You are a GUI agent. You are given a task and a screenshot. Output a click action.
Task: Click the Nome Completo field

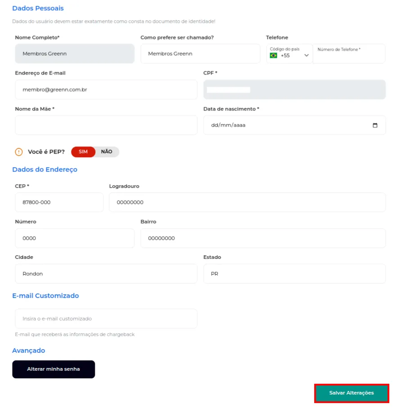click(75, 53)
